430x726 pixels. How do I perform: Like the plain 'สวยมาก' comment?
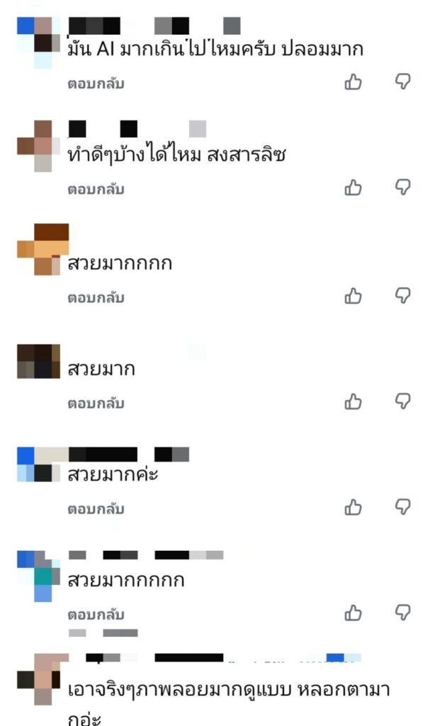coord(353,402)
